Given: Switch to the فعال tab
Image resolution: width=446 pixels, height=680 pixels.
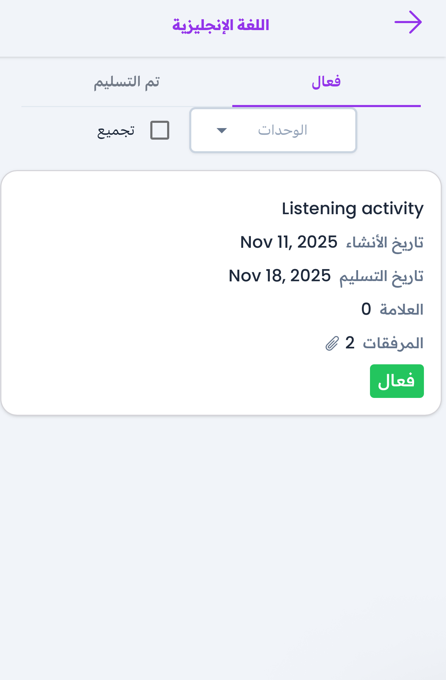Looking at the screenshot, I should click(326, 82).
